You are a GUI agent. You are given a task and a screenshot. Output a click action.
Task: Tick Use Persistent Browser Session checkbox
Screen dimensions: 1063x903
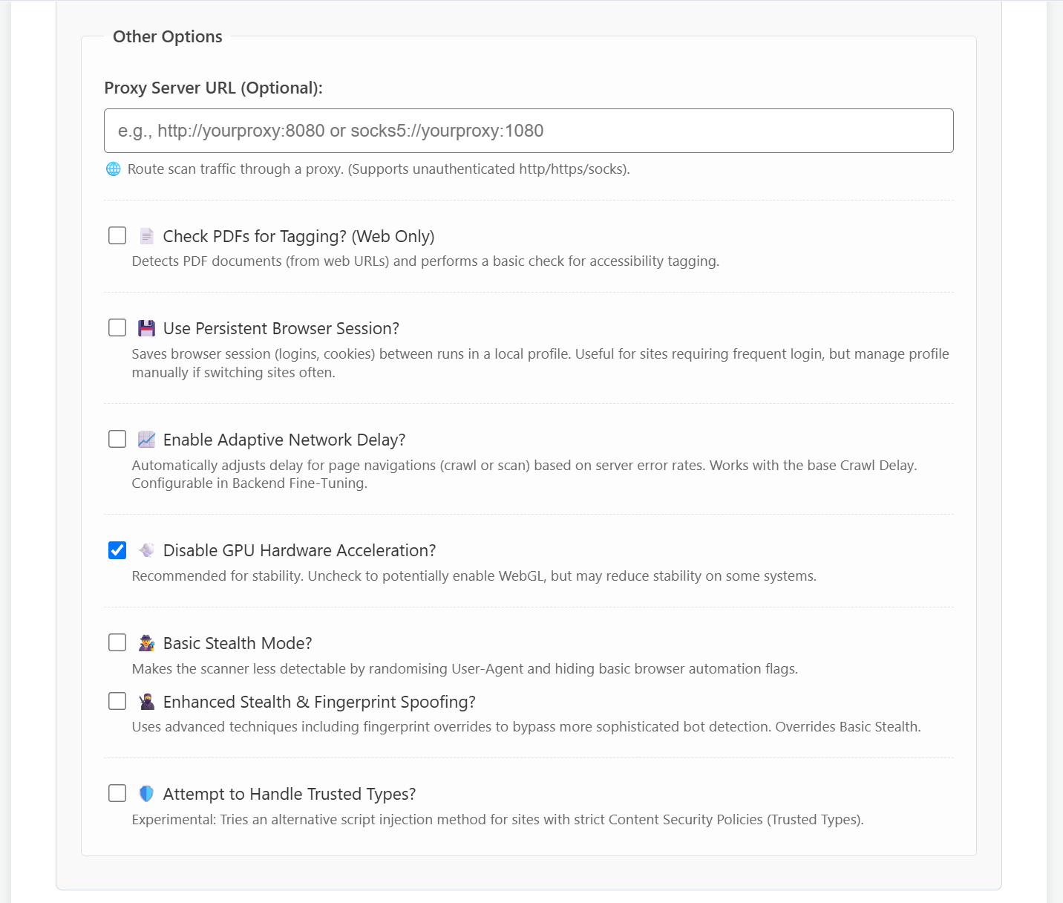click(117, 327)
